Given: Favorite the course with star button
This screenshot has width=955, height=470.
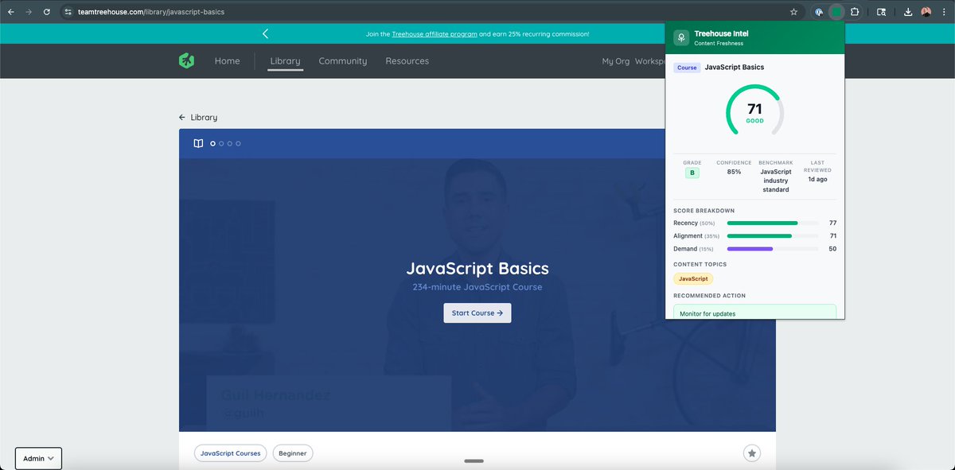Looking at the screenshot, I should tap(752, 453).
